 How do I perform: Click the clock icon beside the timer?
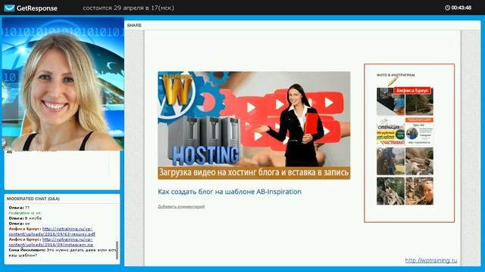click(x=447, y=8)
